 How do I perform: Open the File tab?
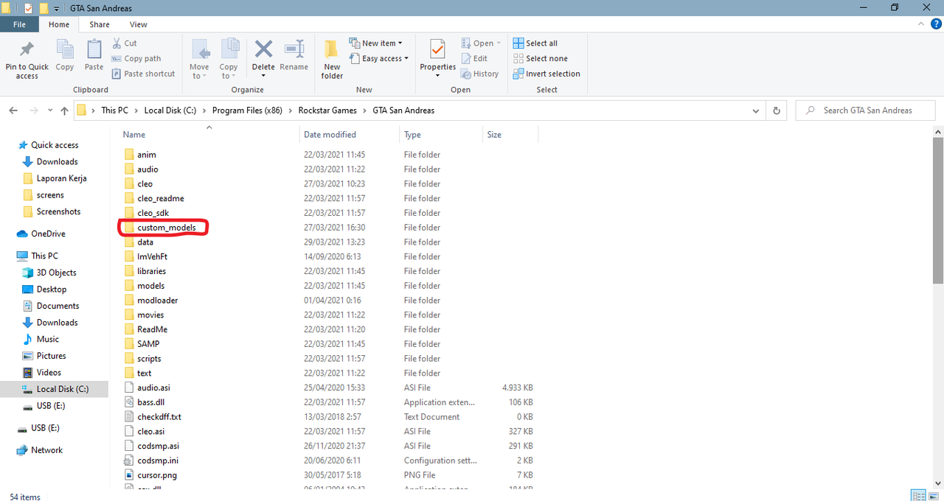tap(20, 24)
